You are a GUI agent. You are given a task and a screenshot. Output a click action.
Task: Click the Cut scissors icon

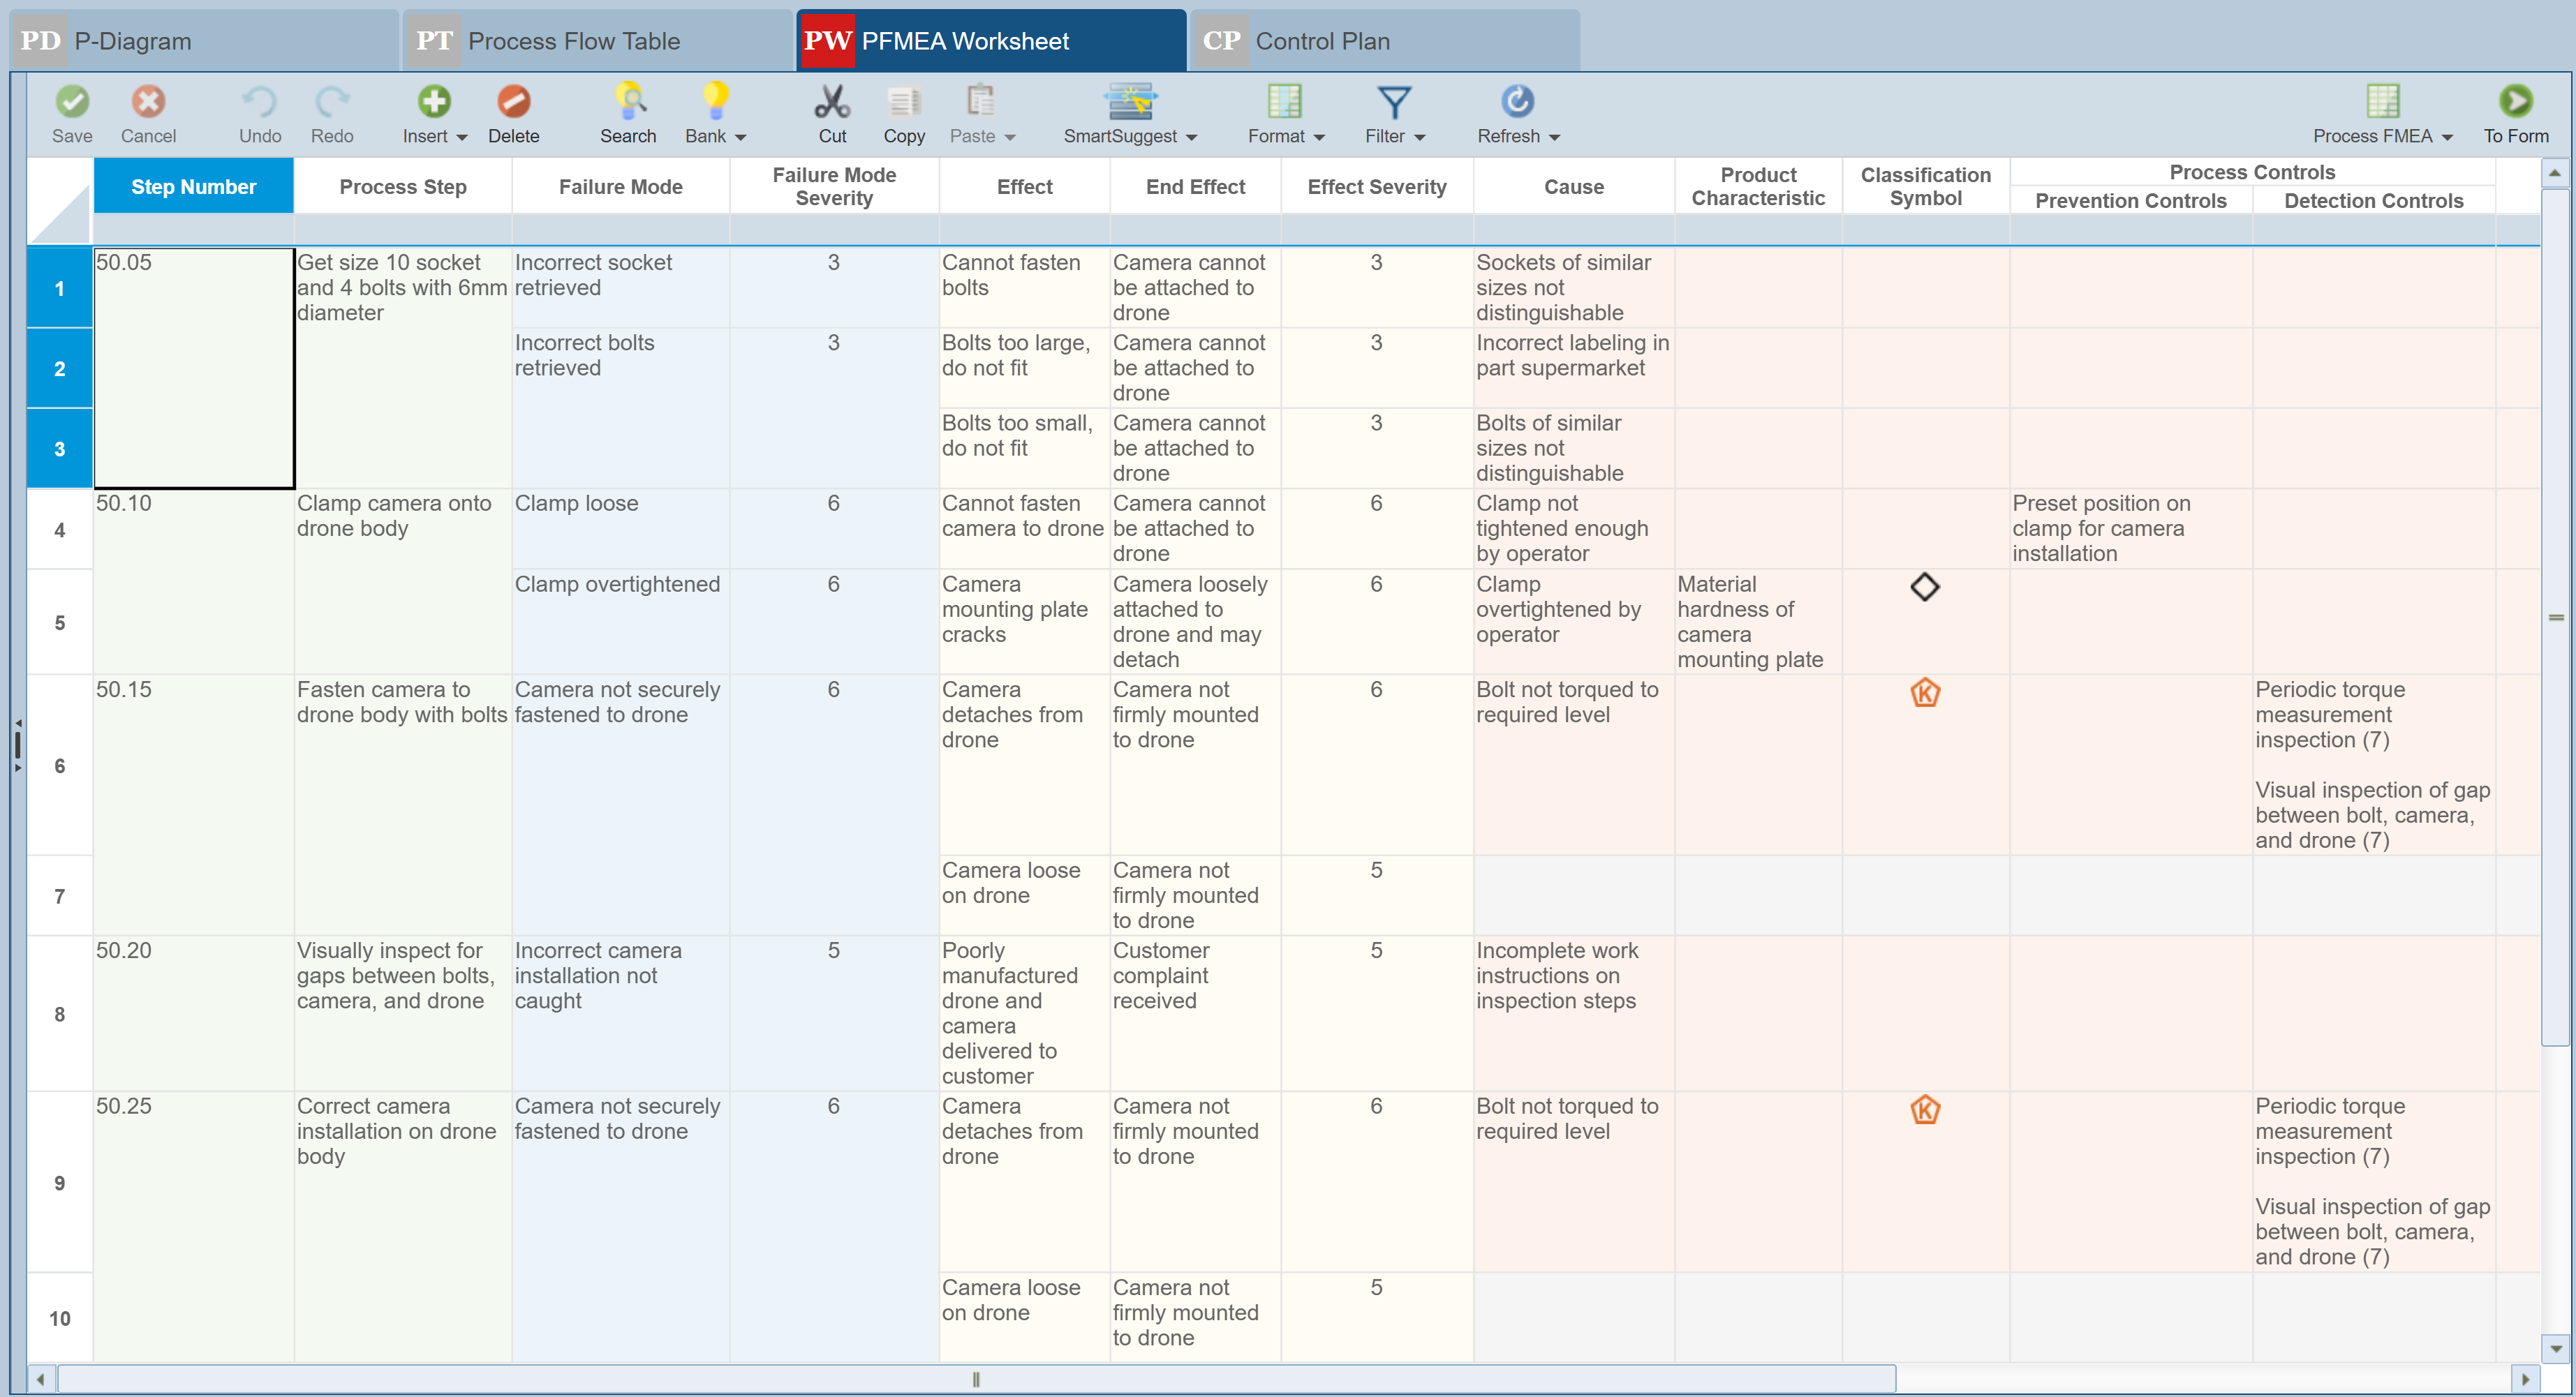tap(832, 102)
